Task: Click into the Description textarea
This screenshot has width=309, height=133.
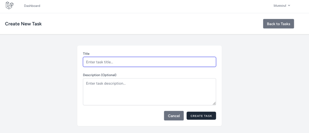Action: pos(149,92)
